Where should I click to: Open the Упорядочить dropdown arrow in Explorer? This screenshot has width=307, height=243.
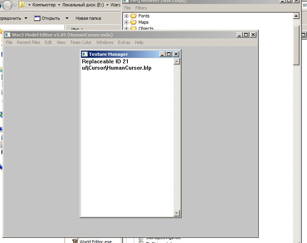26,18
